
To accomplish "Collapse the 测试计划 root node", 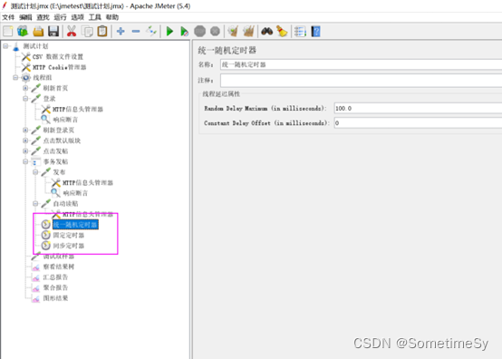I will 5,46.
